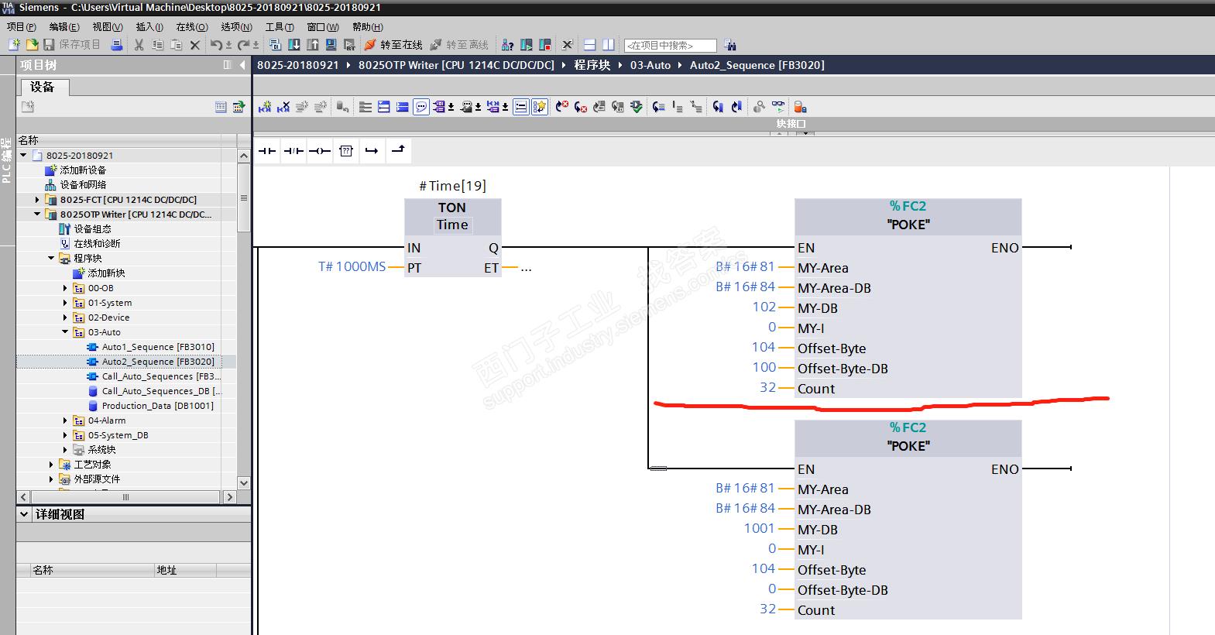
Task: Expand the 04-Alarm folder
Action: click(65, 420)
